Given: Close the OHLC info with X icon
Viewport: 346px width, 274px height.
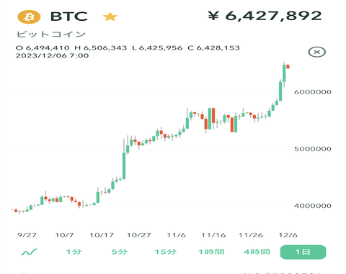Looking at the screenshot, I should pyautogui.click(x=317, y=52).
